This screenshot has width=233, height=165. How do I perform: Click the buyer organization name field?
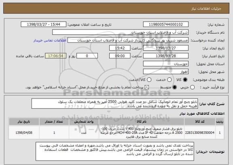coord(121,32)
